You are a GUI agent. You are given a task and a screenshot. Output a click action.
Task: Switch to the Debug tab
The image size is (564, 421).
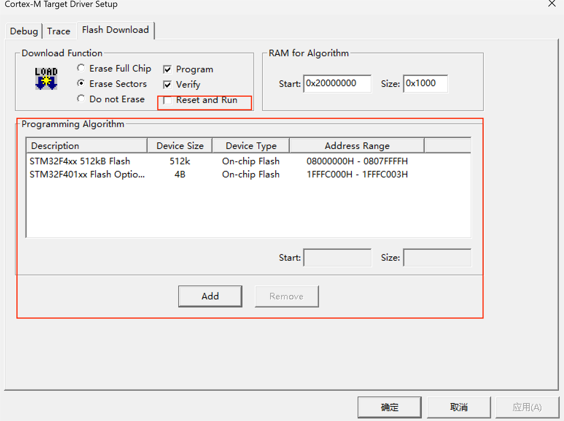pos(24,31)
